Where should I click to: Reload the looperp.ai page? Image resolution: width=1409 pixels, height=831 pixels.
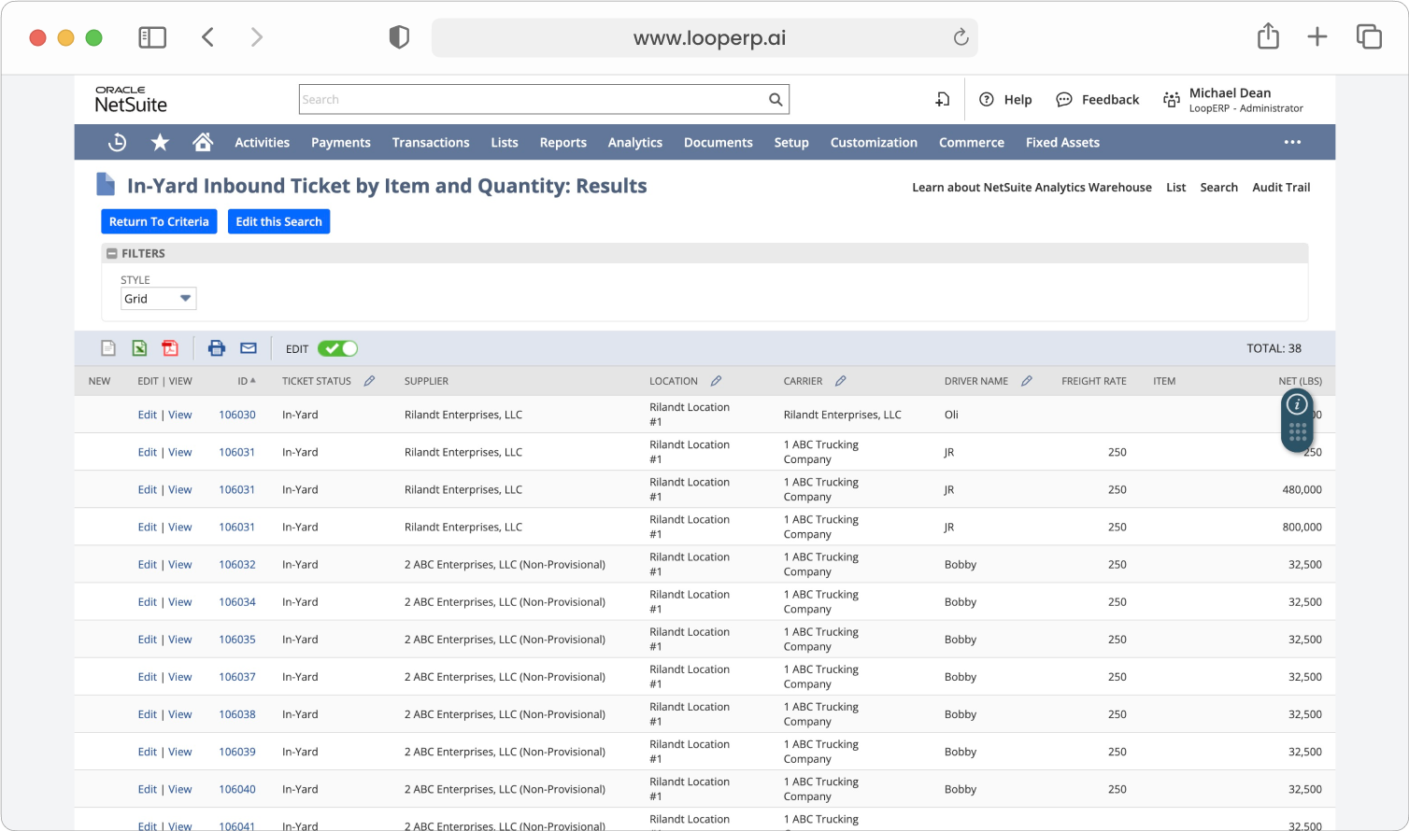(x=961, y=37)
